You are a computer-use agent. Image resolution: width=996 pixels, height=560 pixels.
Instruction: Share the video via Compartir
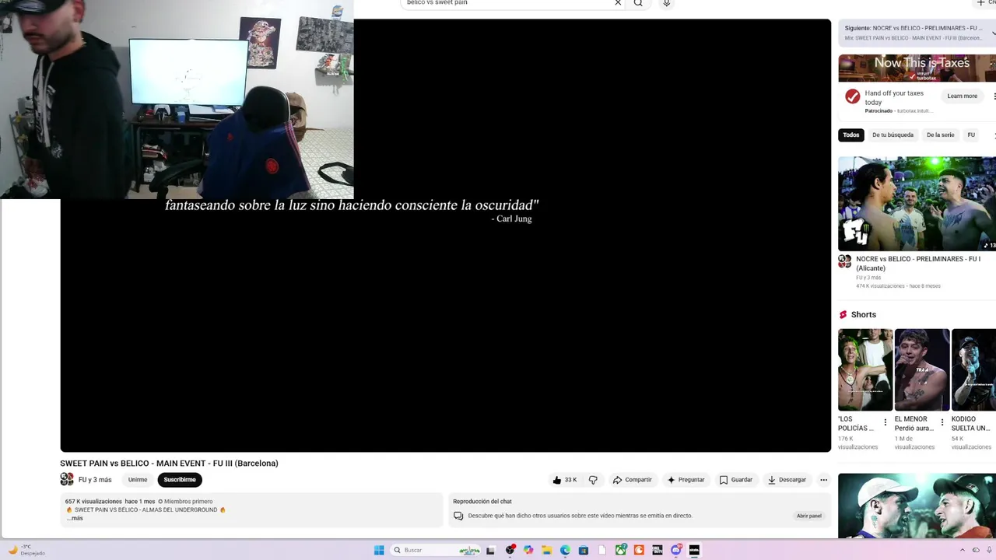pos(632,480)
